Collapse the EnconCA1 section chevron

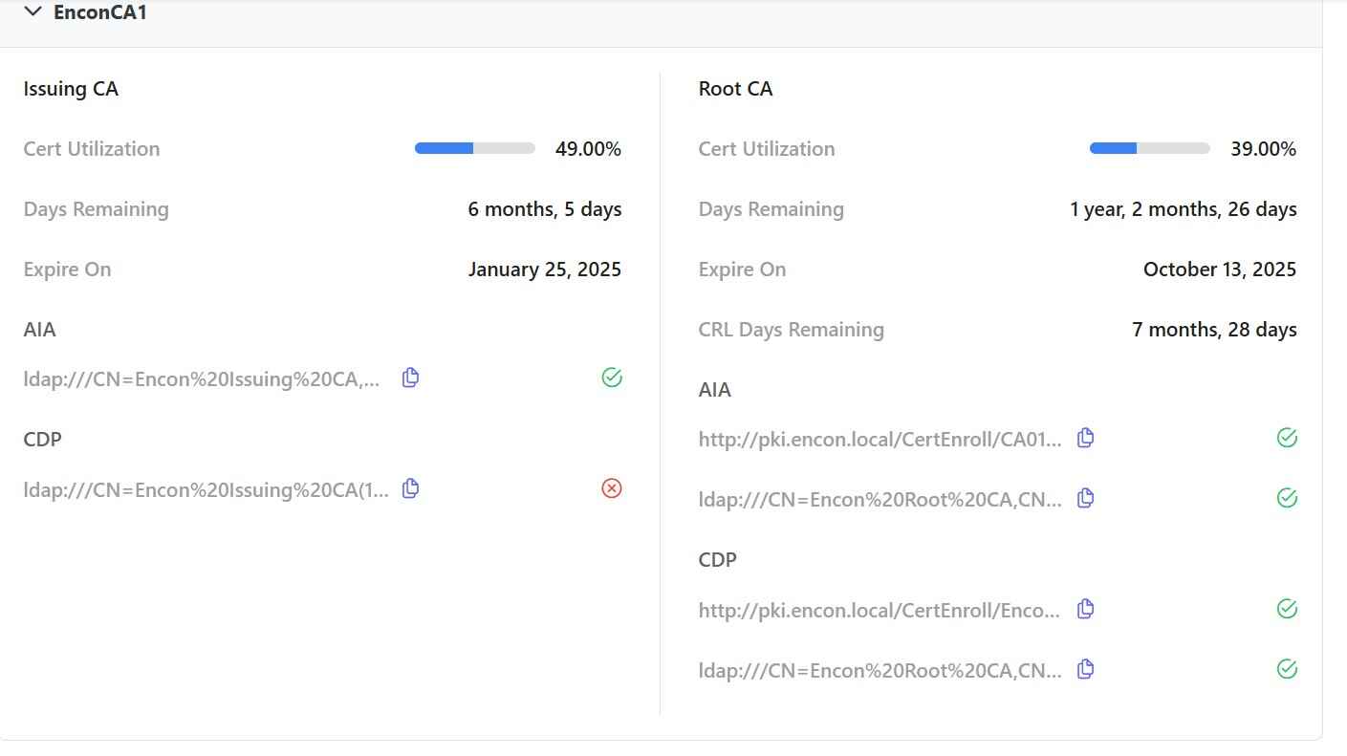(33, 12)
